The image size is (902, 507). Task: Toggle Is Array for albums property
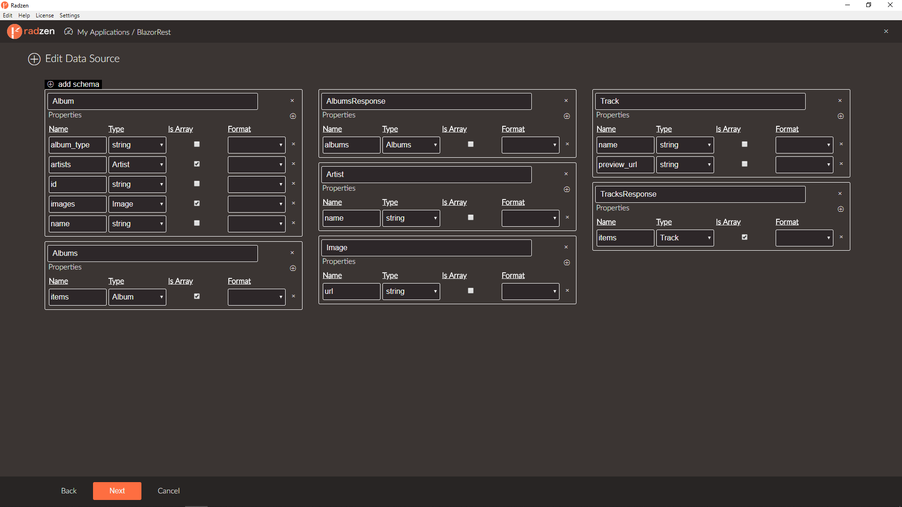click(x=471, y=144)
